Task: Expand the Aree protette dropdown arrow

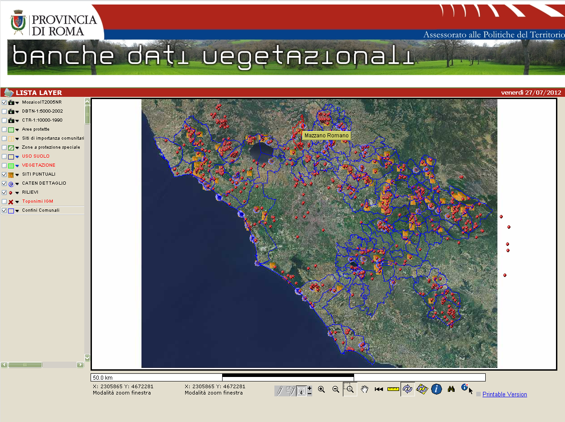Action: point(17,130)
